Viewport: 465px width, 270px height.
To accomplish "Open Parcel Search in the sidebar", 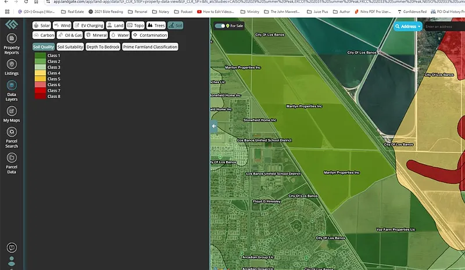I will click(x=11, y=132).
